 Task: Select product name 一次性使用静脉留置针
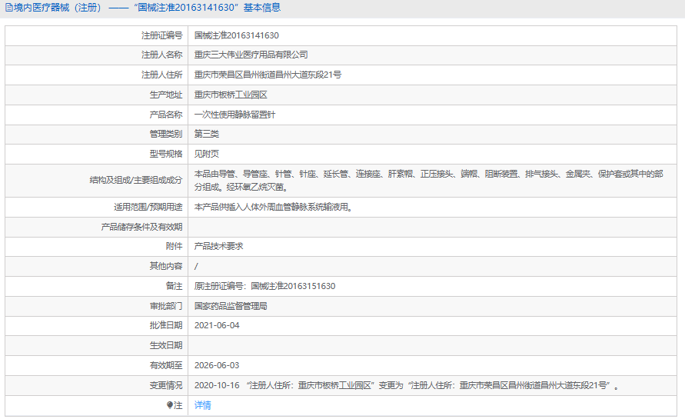click(x=235, y=115)
